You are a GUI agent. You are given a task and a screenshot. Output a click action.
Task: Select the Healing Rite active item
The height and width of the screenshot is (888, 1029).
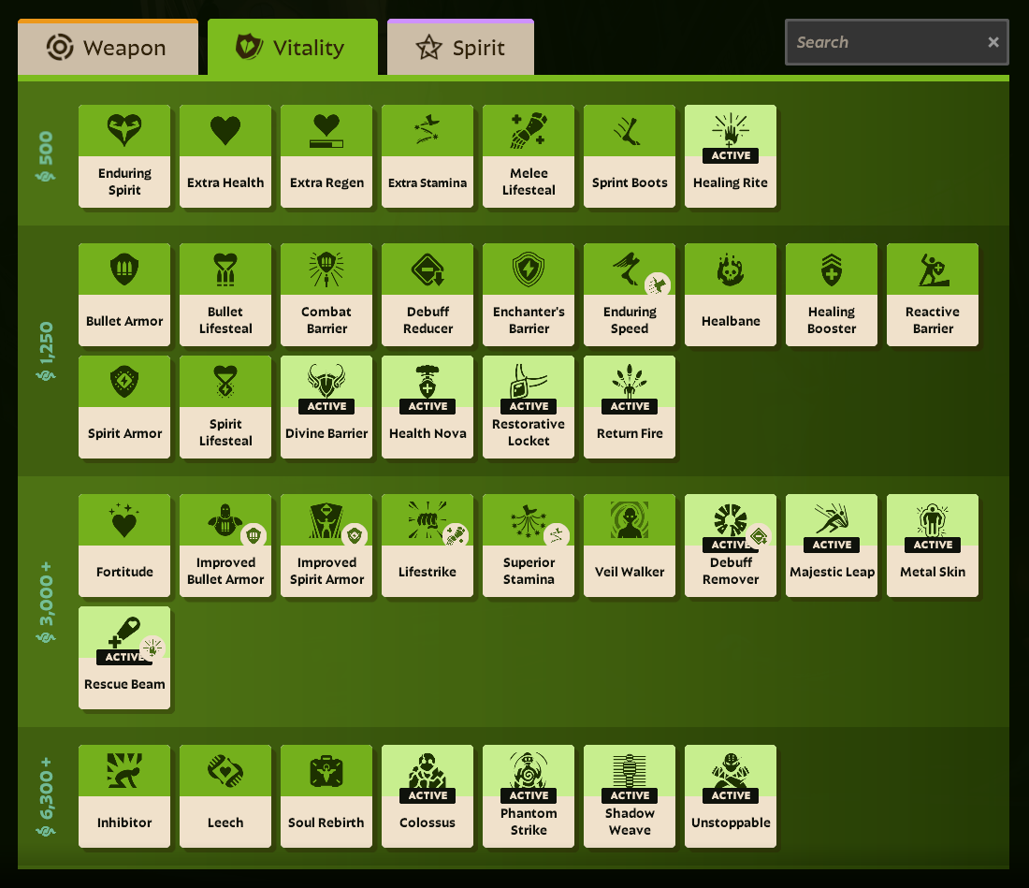click(731, 155)
